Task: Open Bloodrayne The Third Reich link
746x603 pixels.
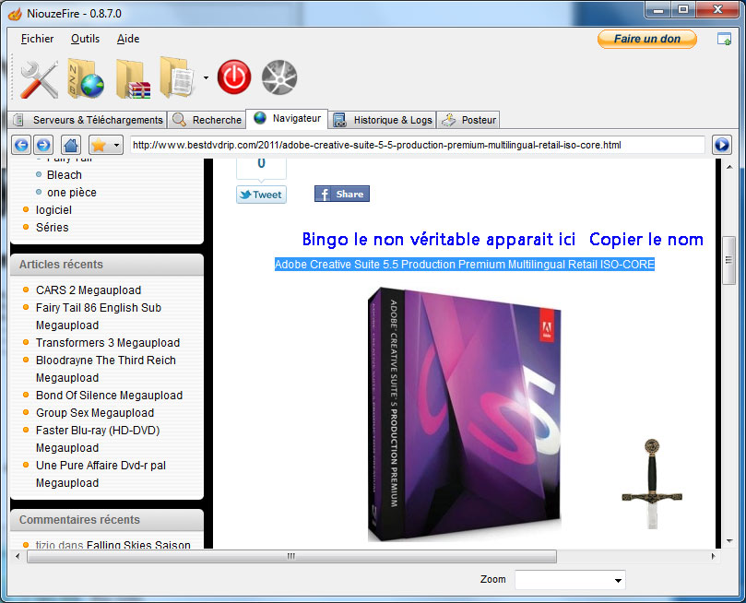Action: 106,369
